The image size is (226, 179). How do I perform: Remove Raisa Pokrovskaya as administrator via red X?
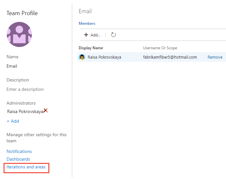pos(46,110)
